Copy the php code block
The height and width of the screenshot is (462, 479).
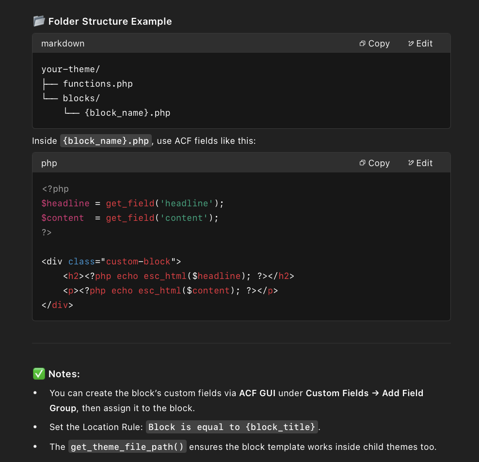[x=375, y=163]
